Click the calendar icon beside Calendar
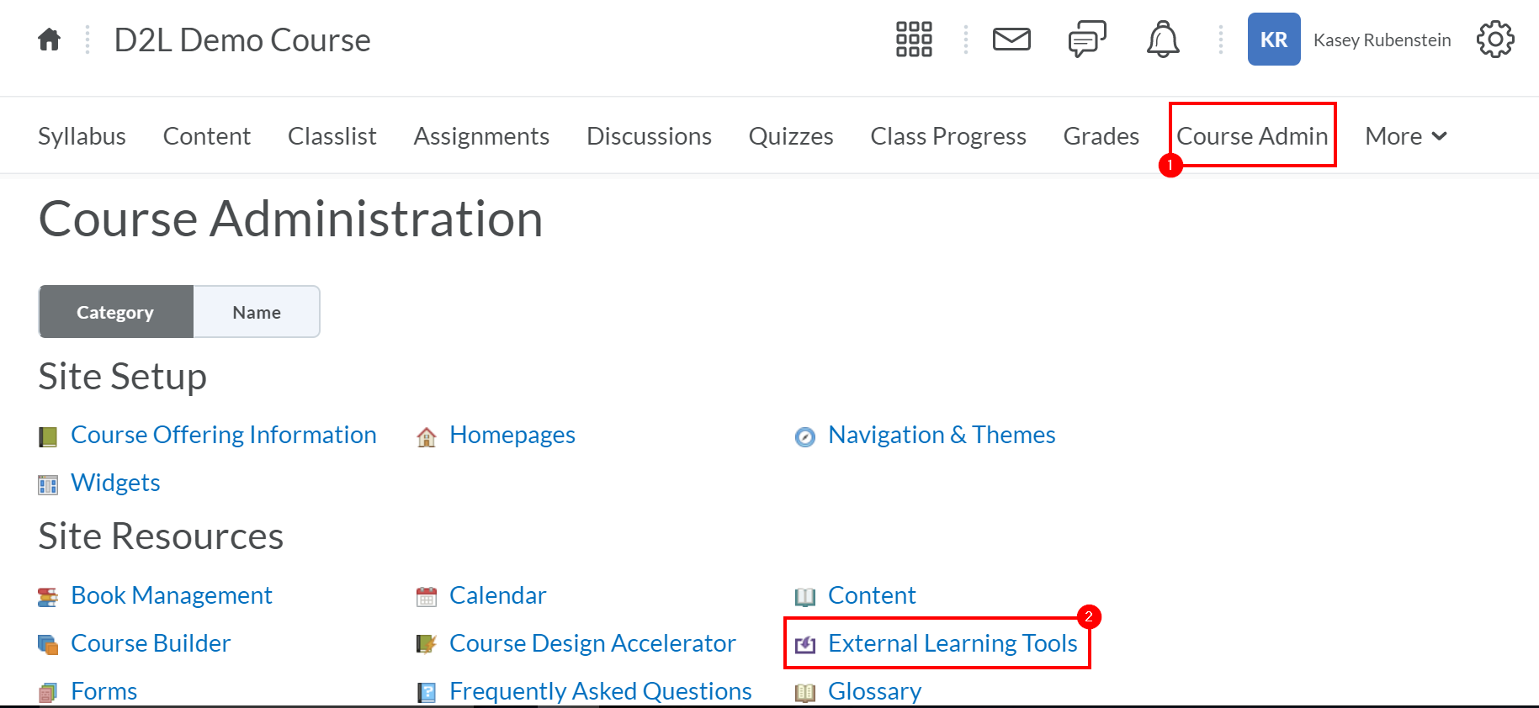 (x=427, y=596)
